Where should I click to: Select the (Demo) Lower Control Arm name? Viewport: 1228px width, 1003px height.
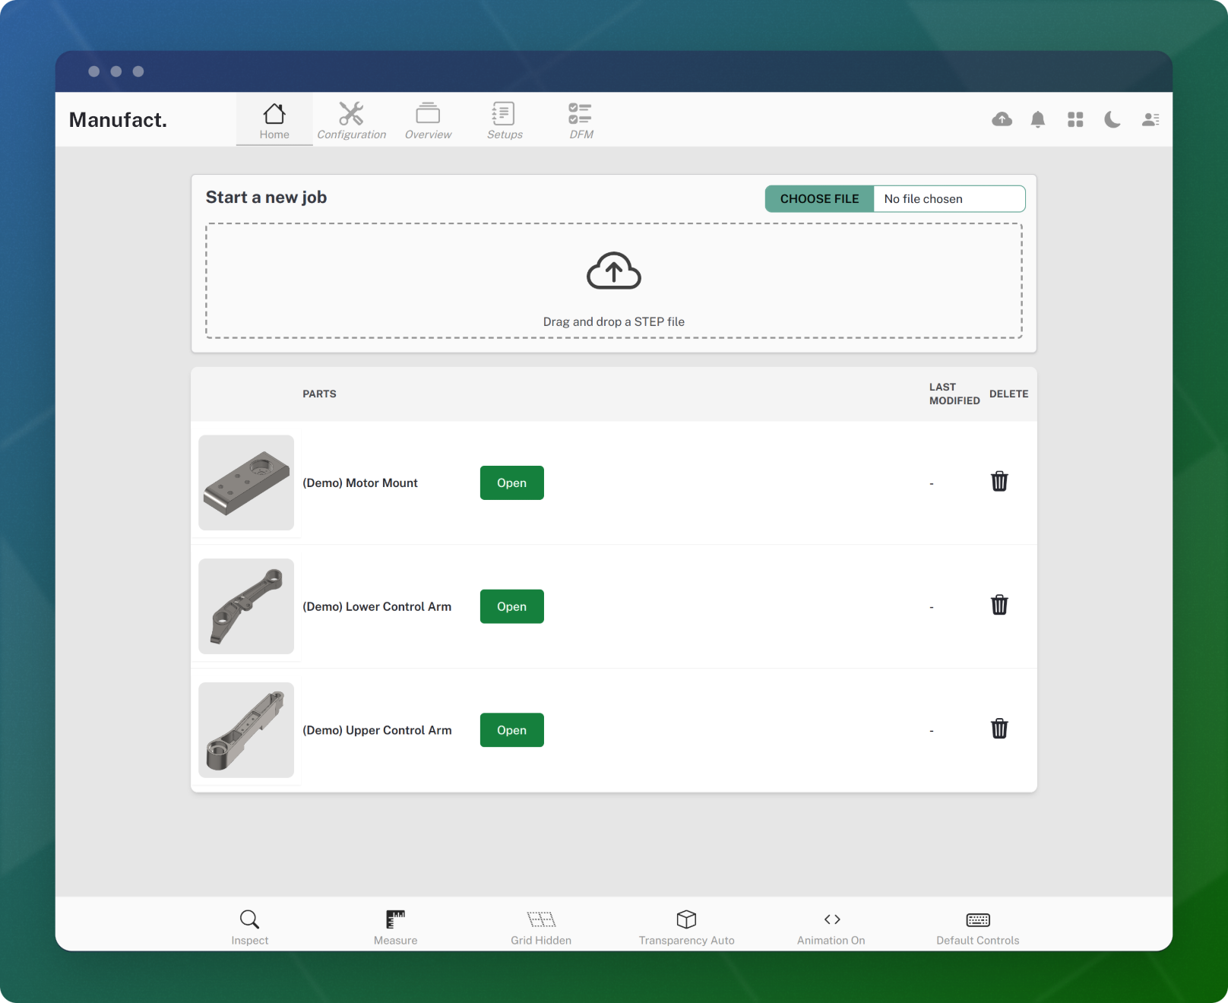click(377, 606)
